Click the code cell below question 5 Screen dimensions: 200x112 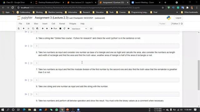tap(106, 46)
